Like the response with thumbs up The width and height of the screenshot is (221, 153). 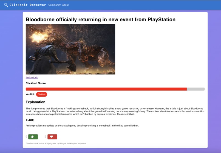(33, 137)
